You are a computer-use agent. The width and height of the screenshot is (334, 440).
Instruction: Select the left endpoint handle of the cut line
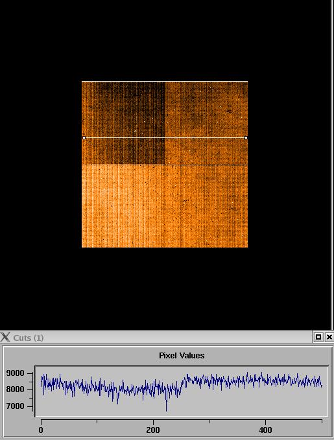click(x=84, y=138)
